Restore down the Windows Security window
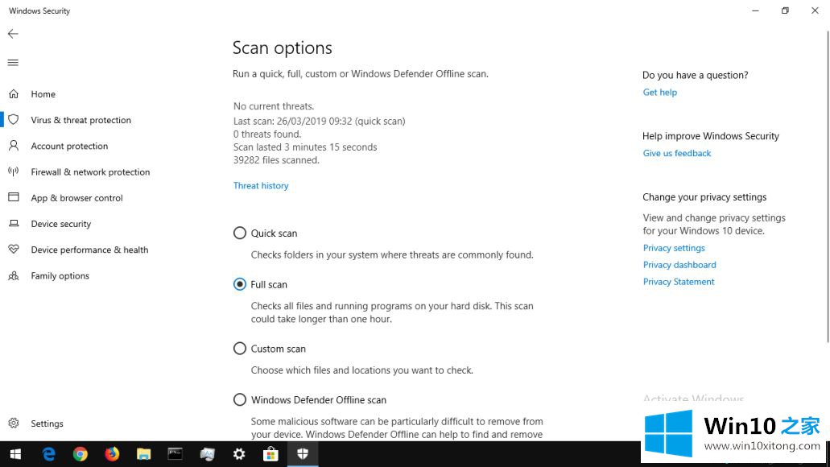Screen dimensions: 830x467 coord(785,10)
